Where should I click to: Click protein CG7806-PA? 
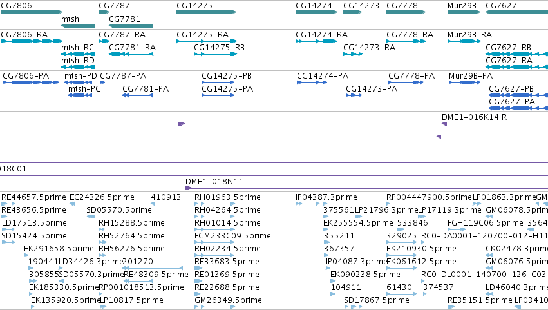[26, 76]
